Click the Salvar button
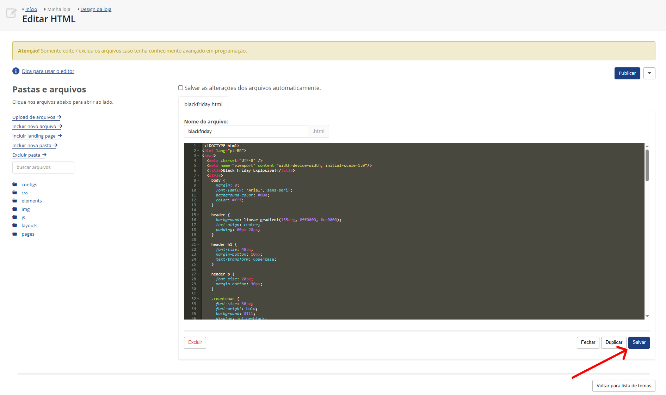 [x=639, y=342]
